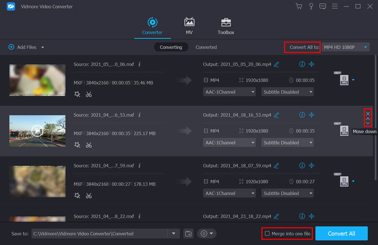Viewport: 378px width, 245px height.
Task: Rename output 2021_05_05_20_06.mp4 with pencil icon
Action: point(276,64)
